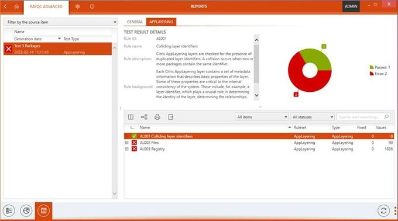Open the checklist view icon
The width and height of the screenshot is (398, 221).
tap(9, 210)
